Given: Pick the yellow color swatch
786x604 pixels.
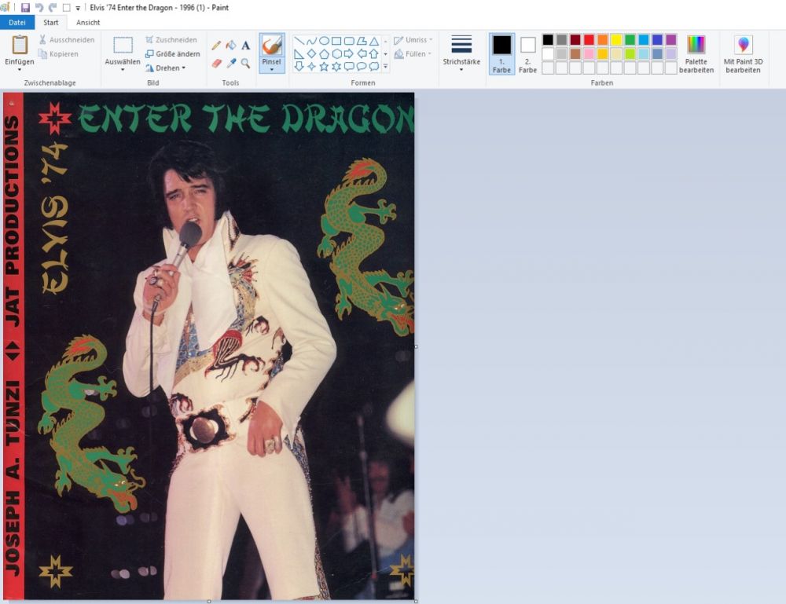Looking at the screenshot, I should point(616,39).
